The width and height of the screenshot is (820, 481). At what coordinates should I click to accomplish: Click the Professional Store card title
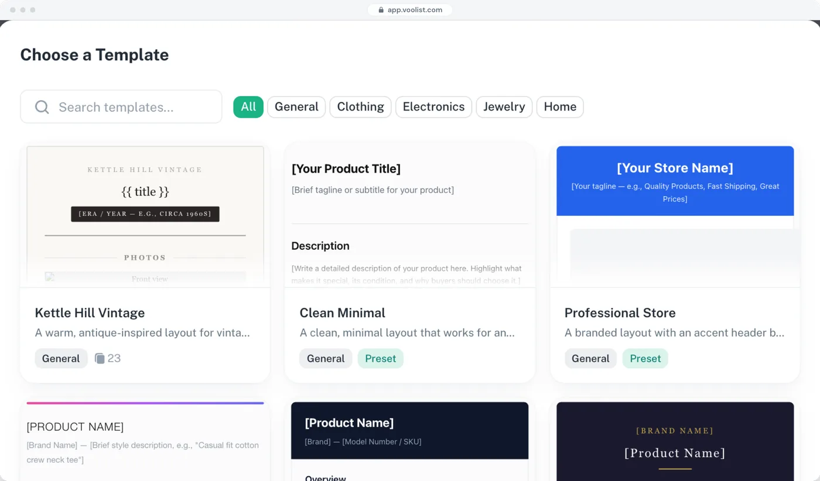click(x=620, y=312)
